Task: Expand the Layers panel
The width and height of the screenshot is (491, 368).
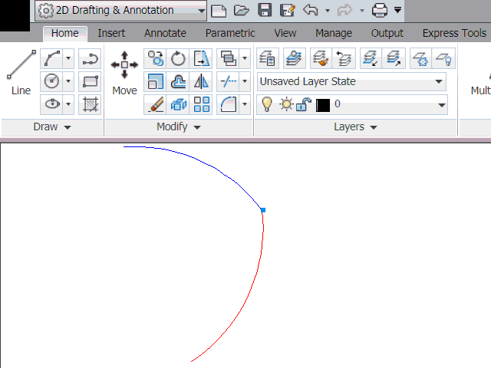Action: coord(355,127)
